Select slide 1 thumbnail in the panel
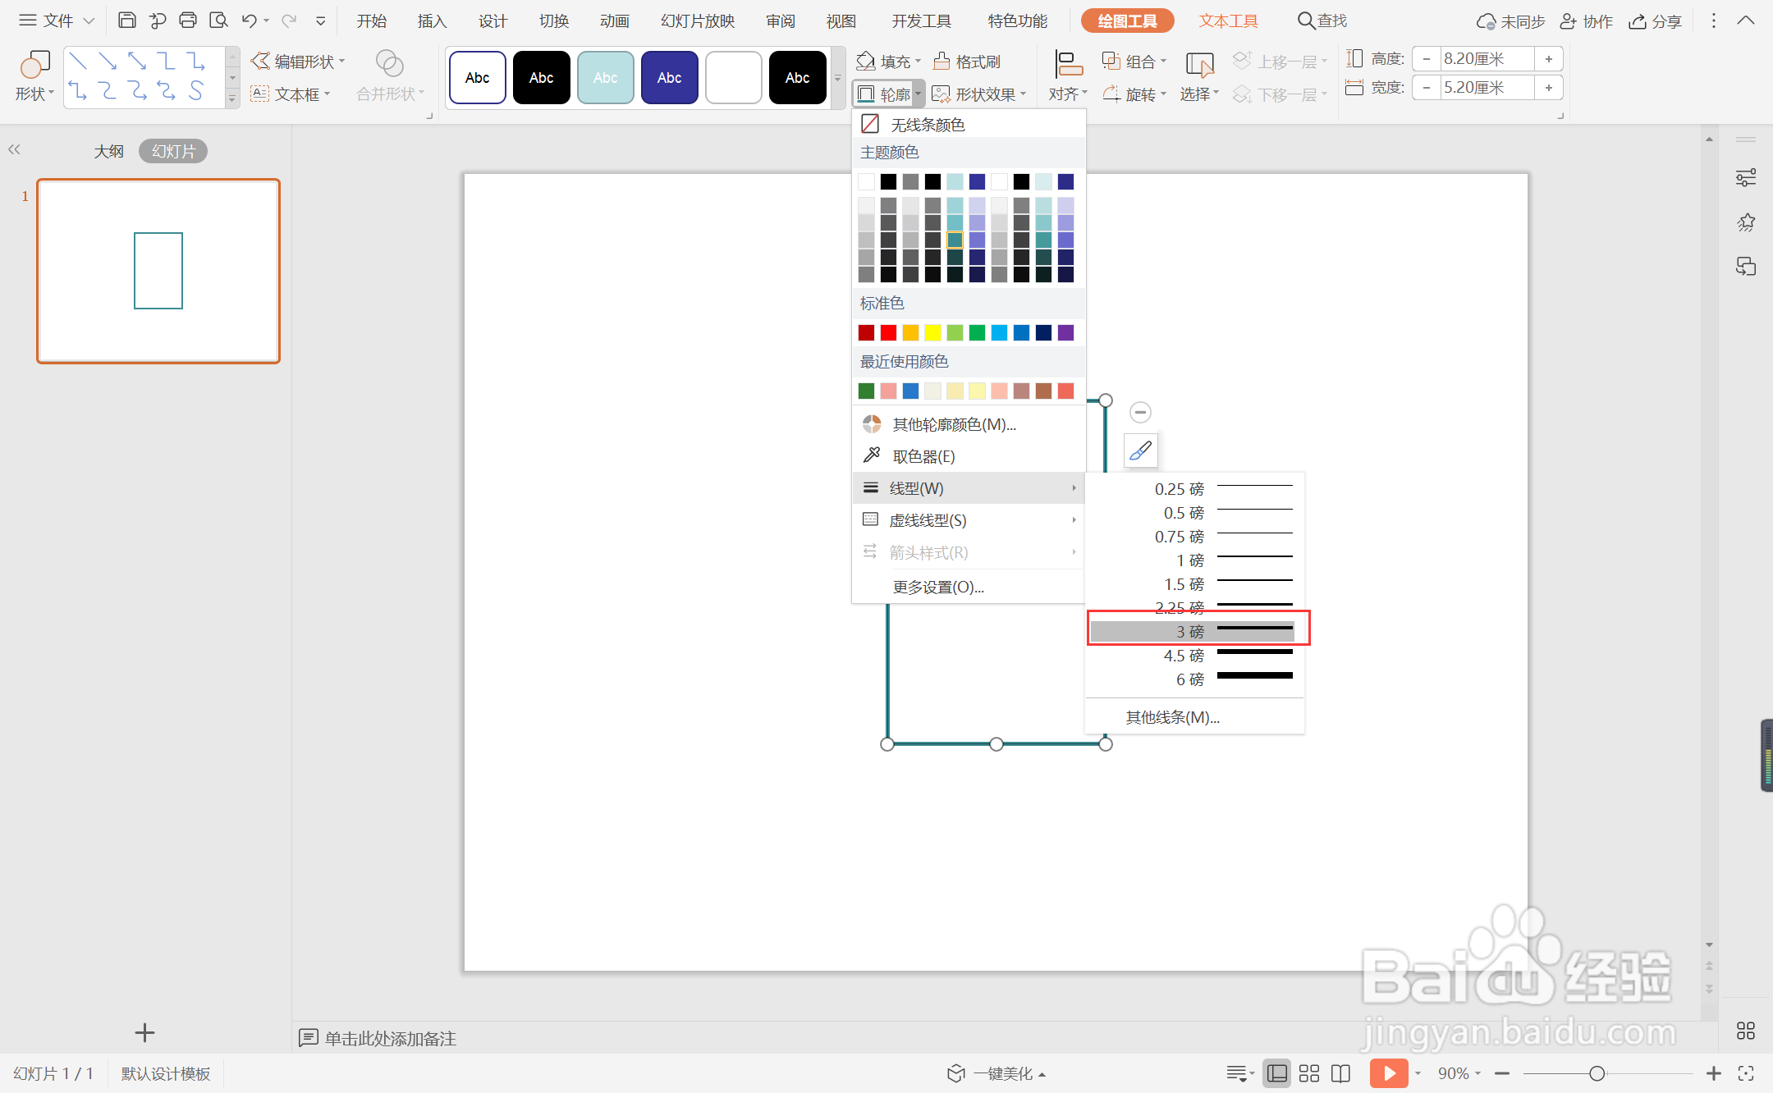This screenshot has height=1093, width=1773. [158, 271]
